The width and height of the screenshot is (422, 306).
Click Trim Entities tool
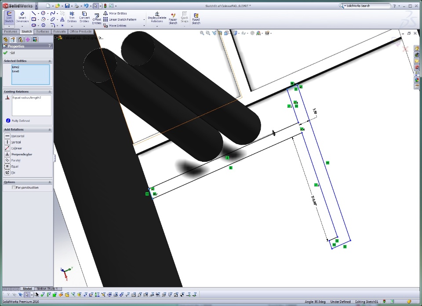pos(72,17)
